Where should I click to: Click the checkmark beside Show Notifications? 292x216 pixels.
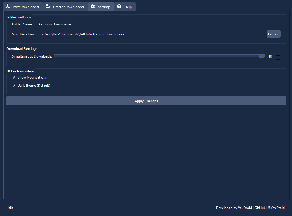(x=14, y=77)
